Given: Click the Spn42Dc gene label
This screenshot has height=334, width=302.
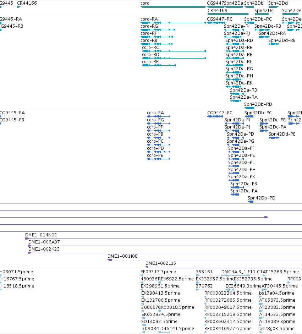Looking at the screenshot, I should point(264,10).
